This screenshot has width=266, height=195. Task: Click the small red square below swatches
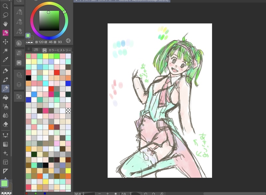[26, 193]
